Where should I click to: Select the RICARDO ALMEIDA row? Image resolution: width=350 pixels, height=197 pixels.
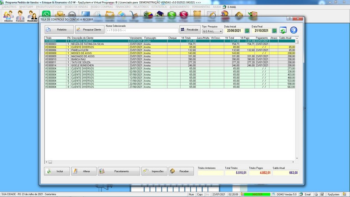[x=170, y=41]
